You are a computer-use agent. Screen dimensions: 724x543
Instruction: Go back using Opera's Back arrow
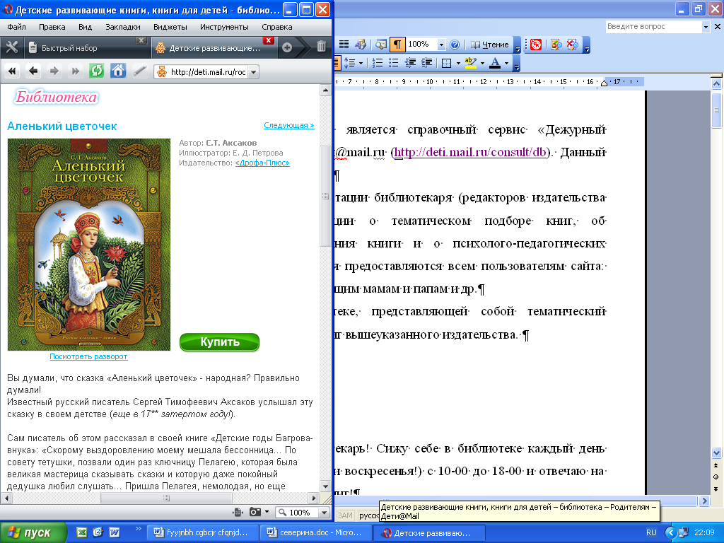coord(33,71)
